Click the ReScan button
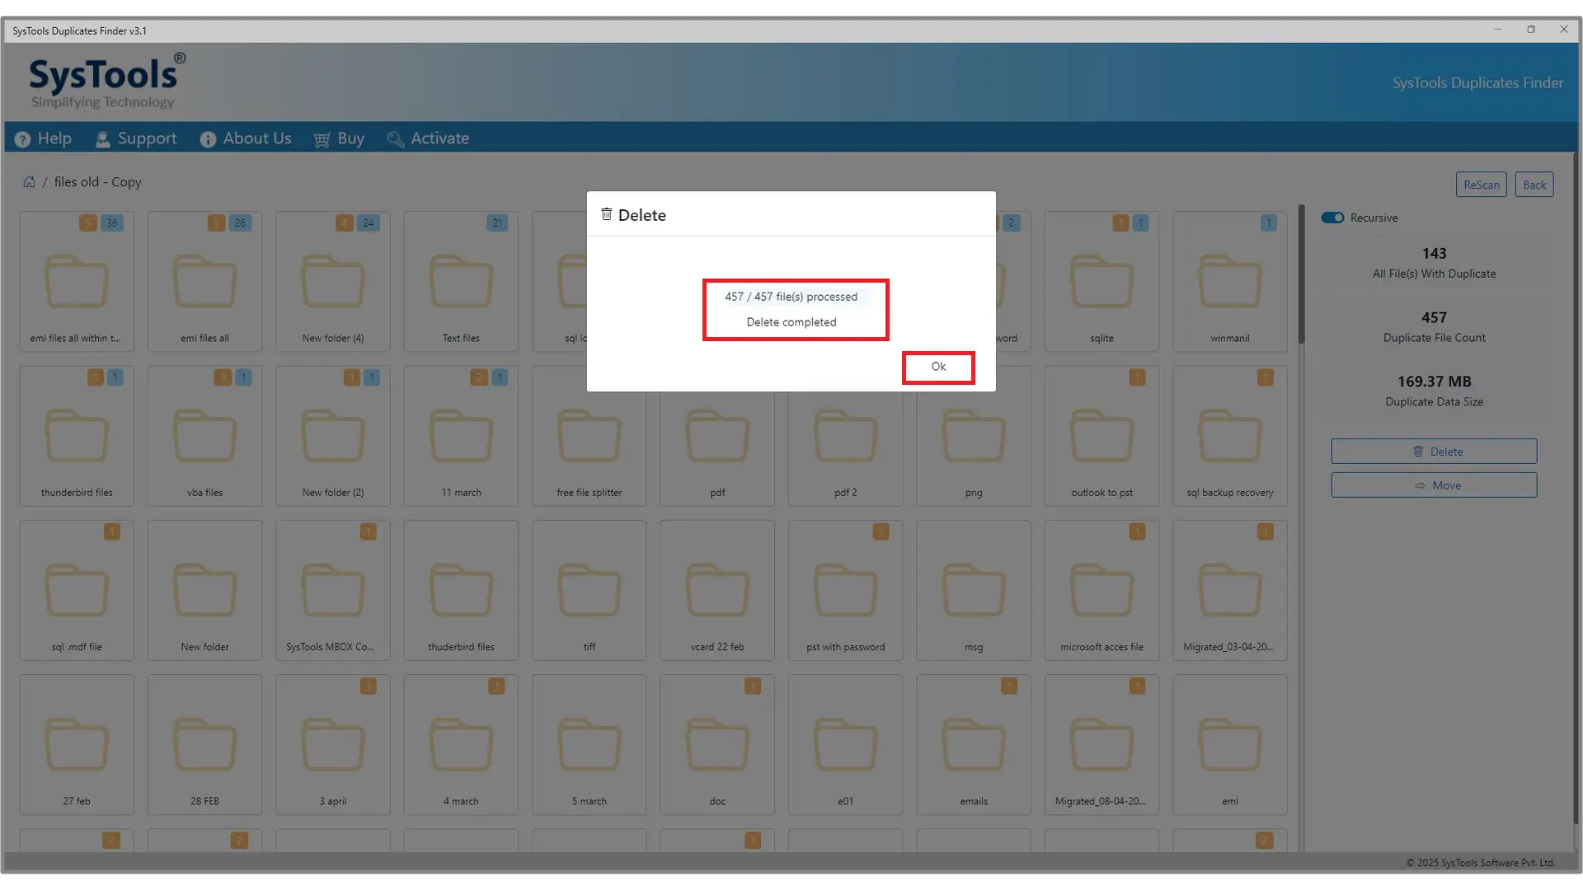 click(x=1482, y=185)
